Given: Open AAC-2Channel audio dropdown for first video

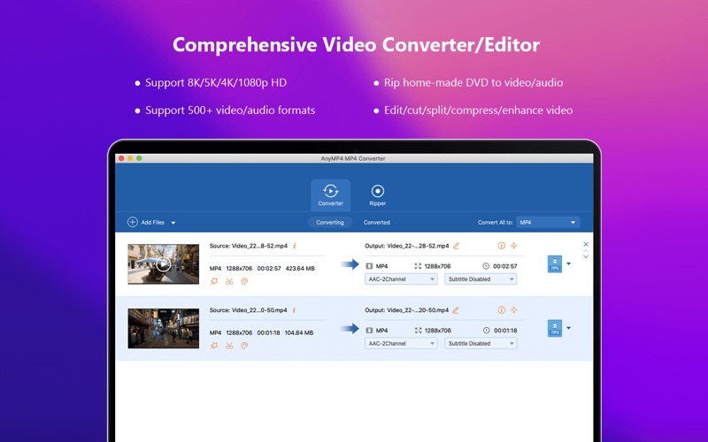Looking at the screenshot, I should [x=401, y=278].
